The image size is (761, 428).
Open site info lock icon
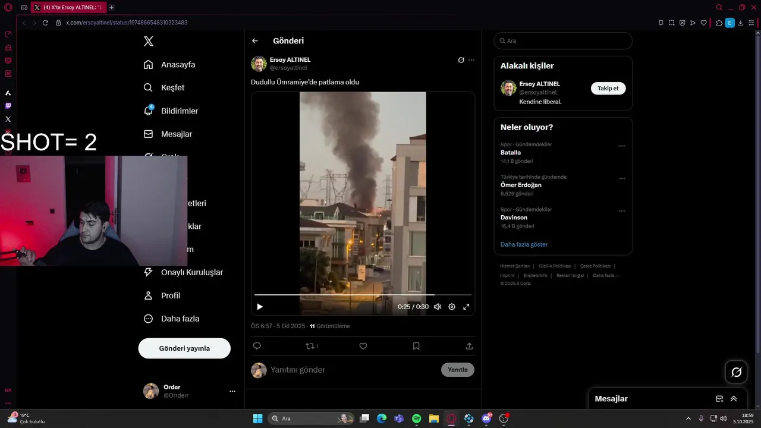(x=58, y=23)
